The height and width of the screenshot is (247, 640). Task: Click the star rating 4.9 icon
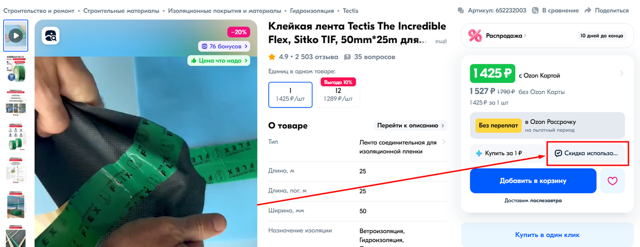tap(272, 56)
